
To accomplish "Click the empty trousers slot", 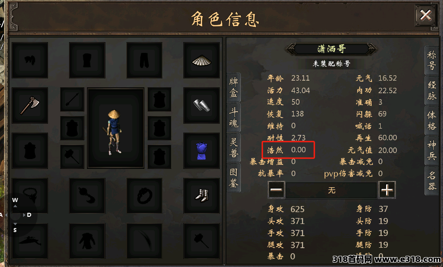I will (144, 60).
